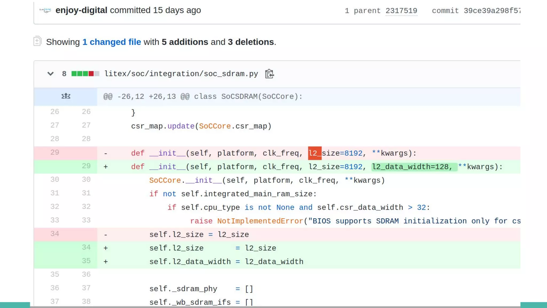Click the plus marker on line 34
547x308 pixels.
tap(106, 248)
